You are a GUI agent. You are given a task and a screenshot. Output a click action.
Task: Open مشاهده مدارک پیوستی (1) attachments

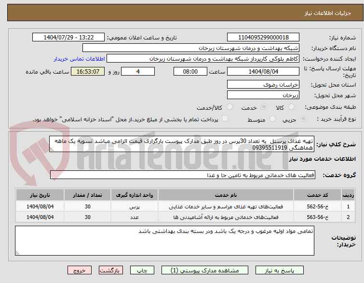click(x=205, y=270)
